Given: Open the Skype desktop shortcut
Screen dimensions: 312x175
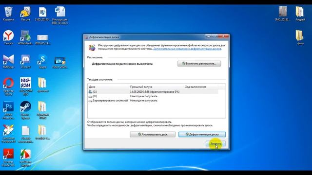Looking at the screenshot, I should coord(42,61).
